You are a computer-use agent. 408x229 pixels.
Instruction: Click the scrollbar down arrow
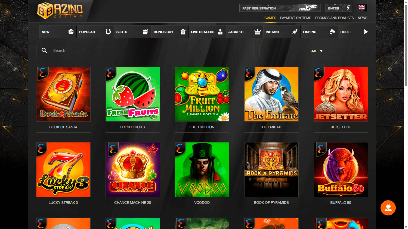click(x=406, y=227)
